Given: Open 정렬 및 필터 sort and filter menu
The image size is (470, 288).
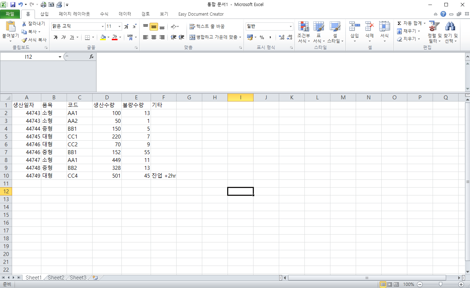Looking at the screenshot, I should click(434, 32).
